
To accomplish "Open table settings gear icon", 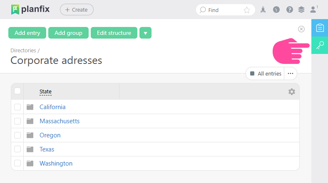I will (x=292, y=92).
